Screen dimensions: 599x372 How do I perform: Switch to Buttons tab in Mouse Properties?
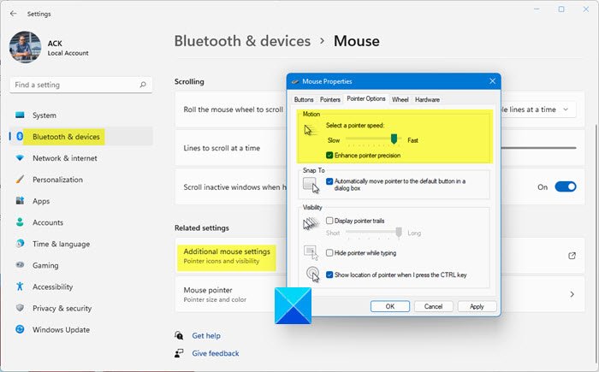coord(304,99)
